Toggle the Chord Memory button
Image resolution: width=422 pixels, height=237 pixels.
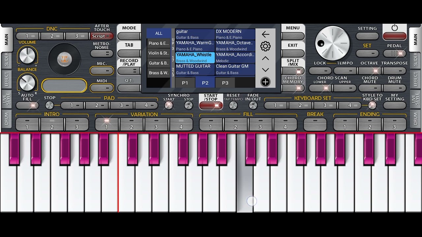tap(293, 88)
